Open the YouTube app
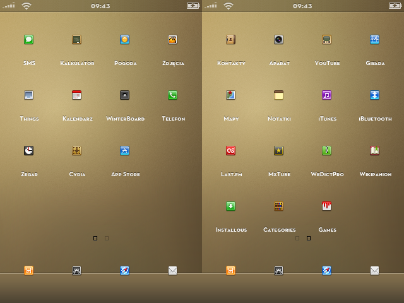This screenshot has height=303, width=404. [327, 40]
